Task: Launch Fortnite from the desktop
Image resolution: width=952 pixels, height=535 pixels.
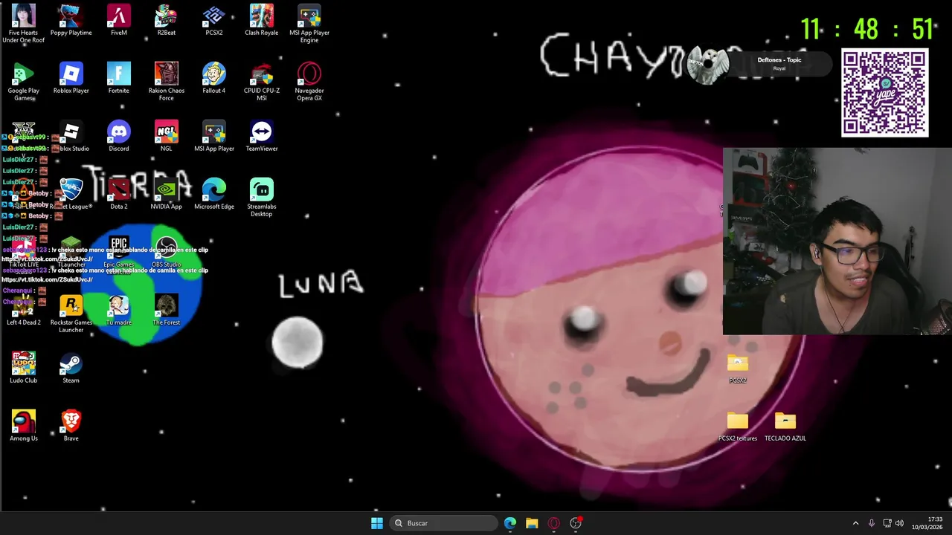Action: coord(119,78)
